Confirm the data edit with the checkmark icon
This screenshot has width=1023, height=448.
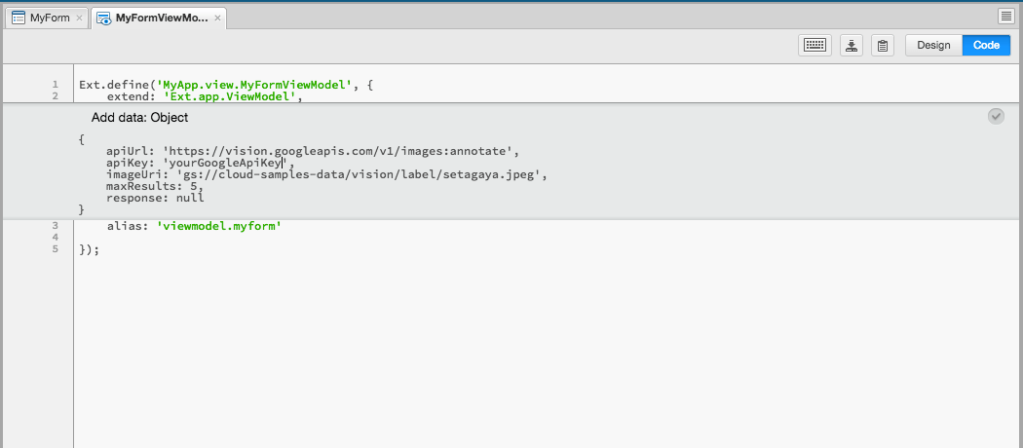coord(996,116)
